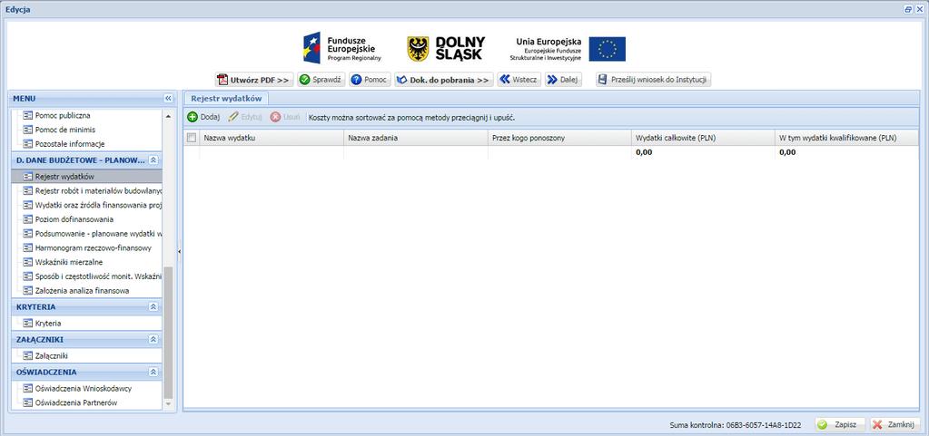
Task: Click the menu vertical scrollbar thumb
Action: 168,333
